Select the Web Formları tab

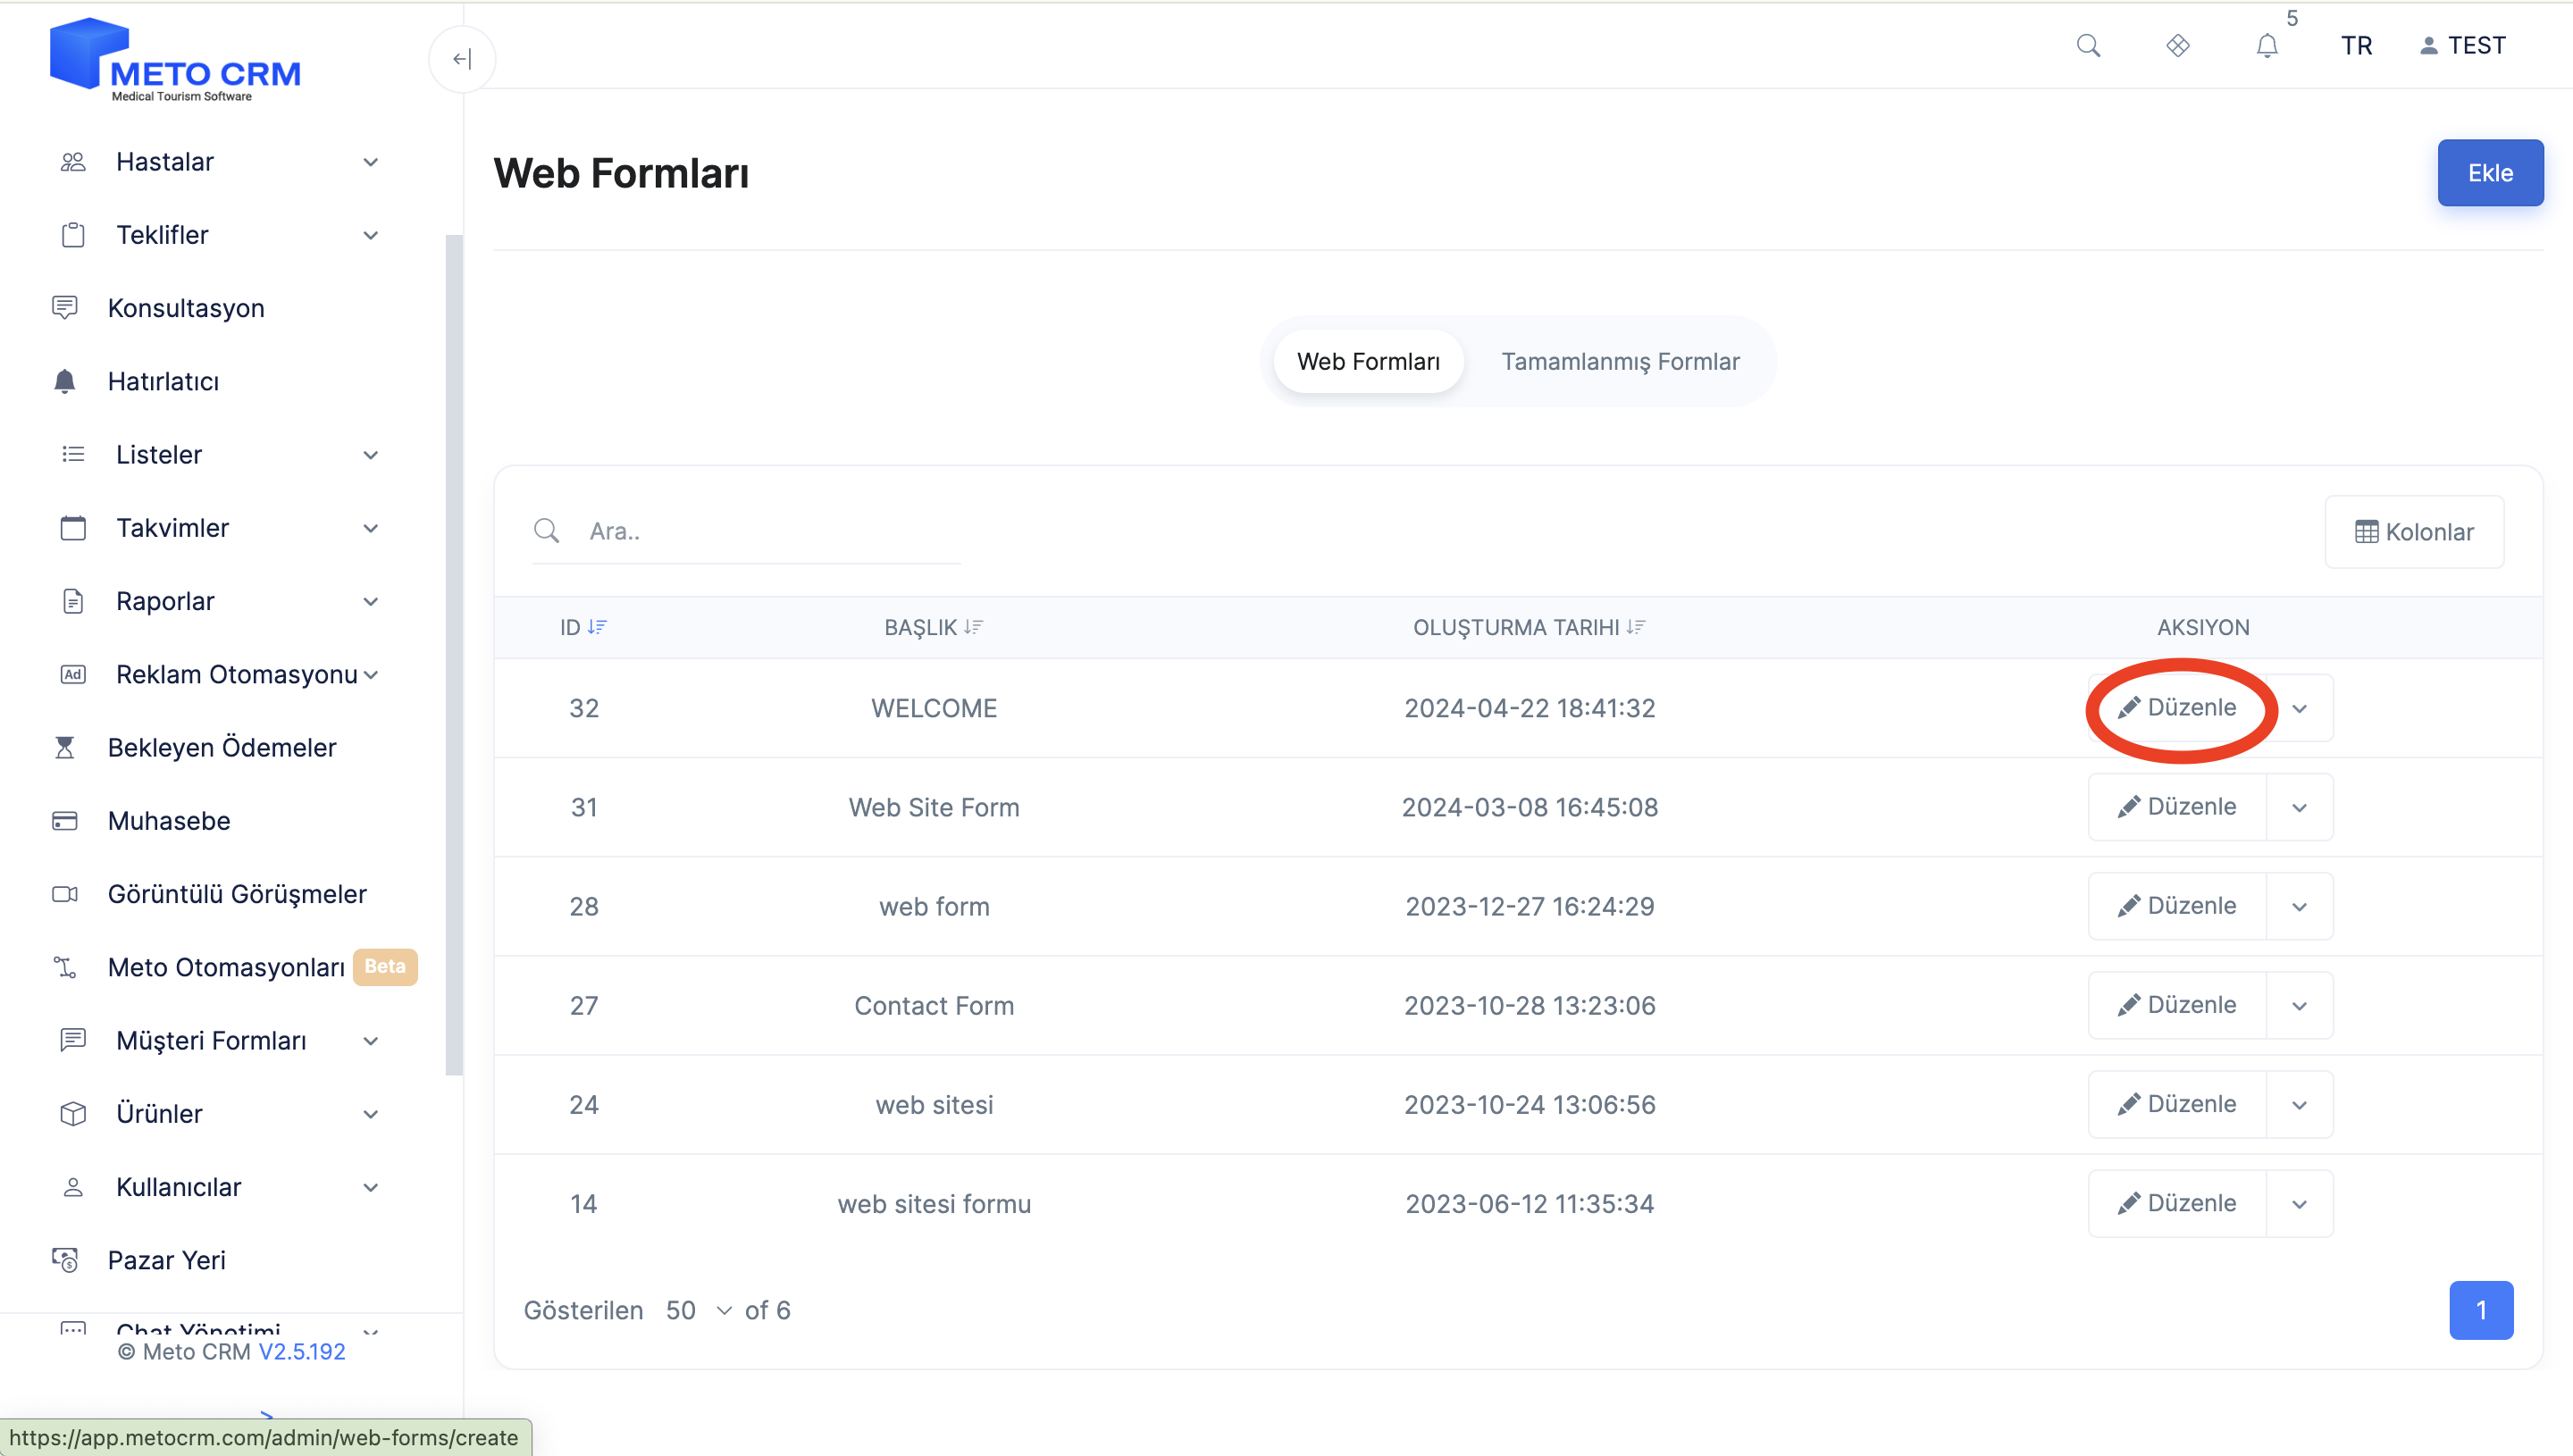click(1367, 361)
